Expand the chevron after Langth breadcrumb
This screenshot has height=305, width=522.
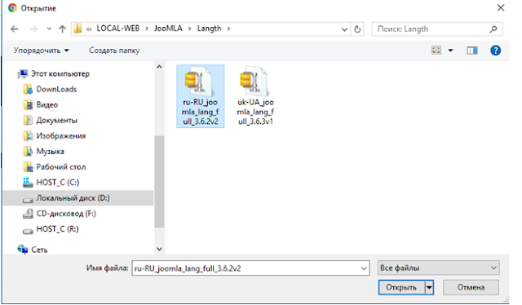[x=228, y=29]
